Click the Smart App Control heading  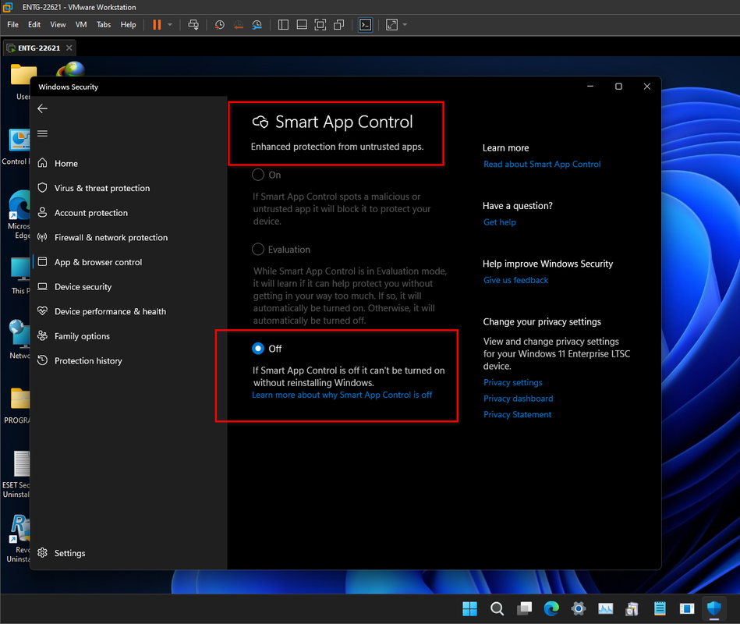pos(344,122)
